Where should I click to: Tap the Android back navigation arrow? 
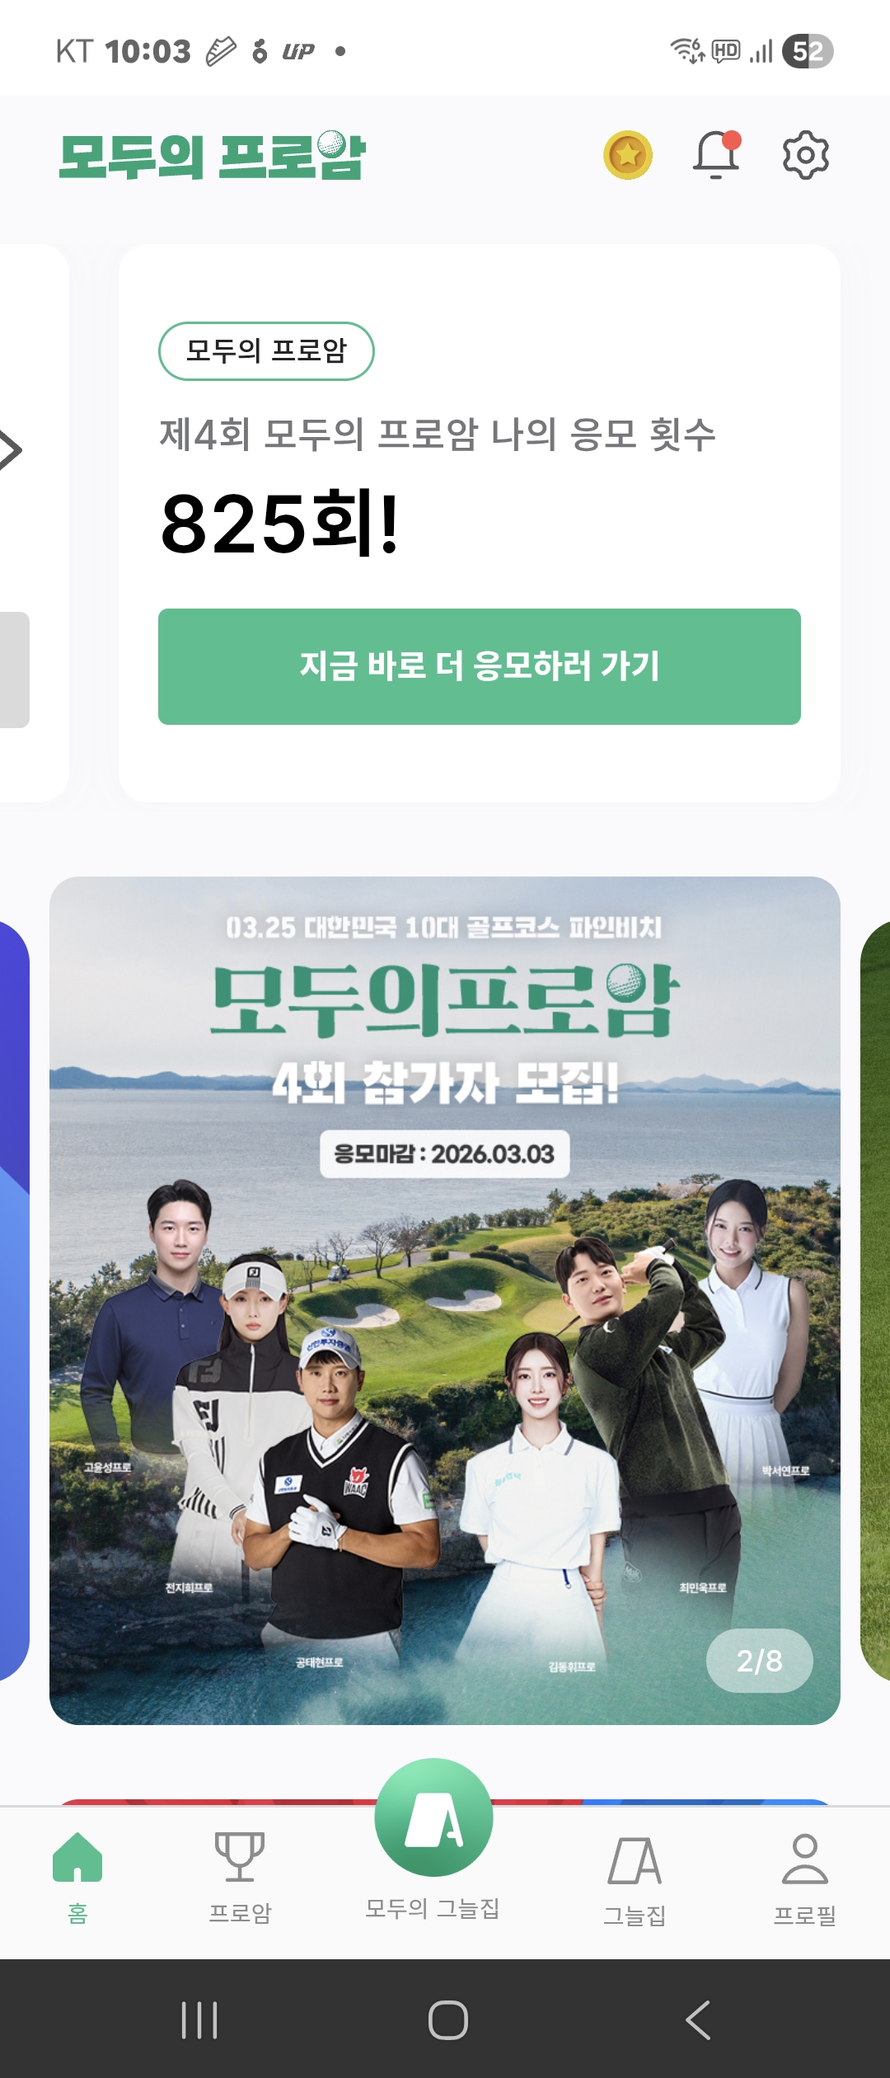pyautogui.click(x=698, y=2019)
